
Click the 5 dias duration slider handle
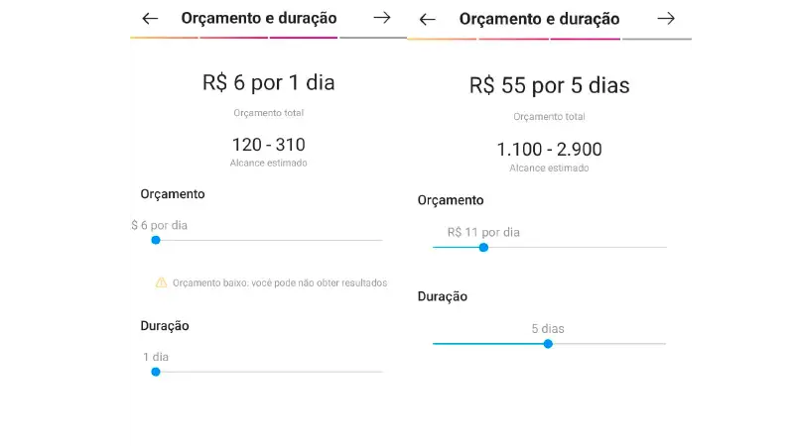coord(548,344)
